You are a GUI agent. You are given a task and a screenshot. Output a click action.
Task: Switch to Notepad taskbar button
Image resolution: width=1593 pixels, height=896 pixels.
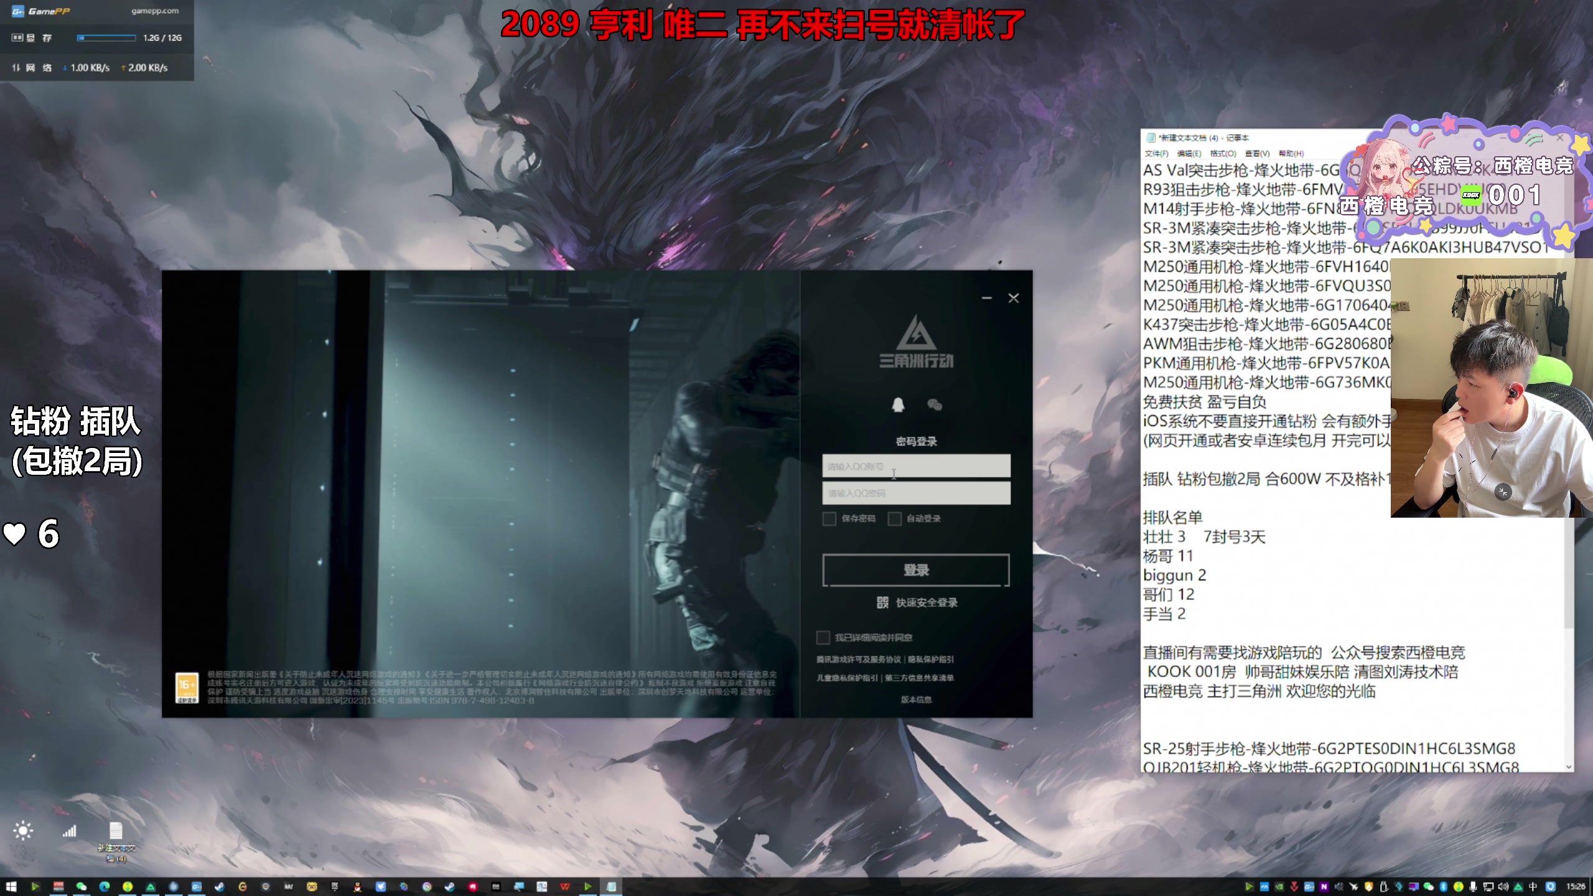pyautogui.click(x=611, y=886)
